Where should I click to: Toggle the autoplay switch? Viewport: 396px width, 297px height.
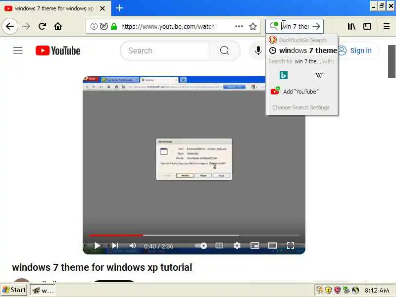tap(201, 246)
